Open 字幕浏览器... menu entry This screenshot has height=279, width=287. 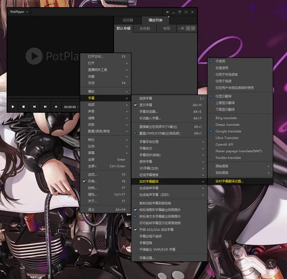169,111
